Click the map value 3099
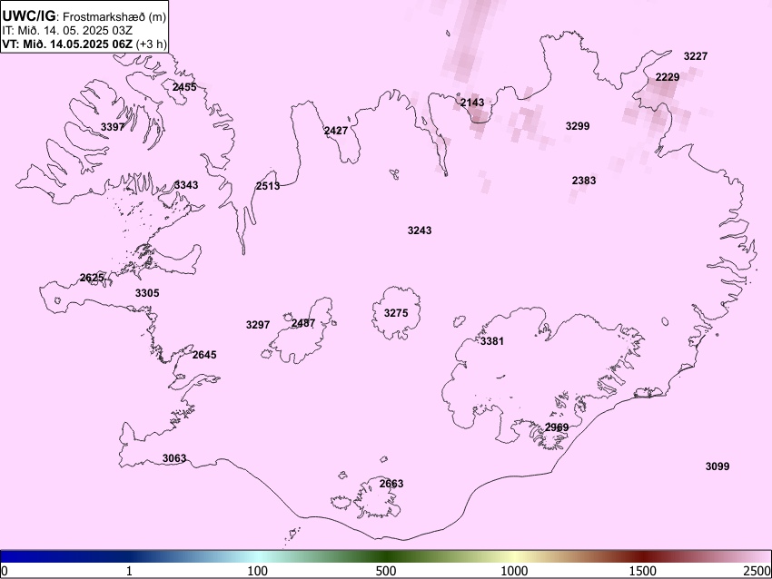 pos(718,466)
